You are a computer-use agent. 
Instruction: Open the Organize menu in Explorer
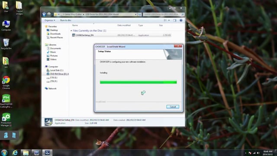(x=50, y=20)
